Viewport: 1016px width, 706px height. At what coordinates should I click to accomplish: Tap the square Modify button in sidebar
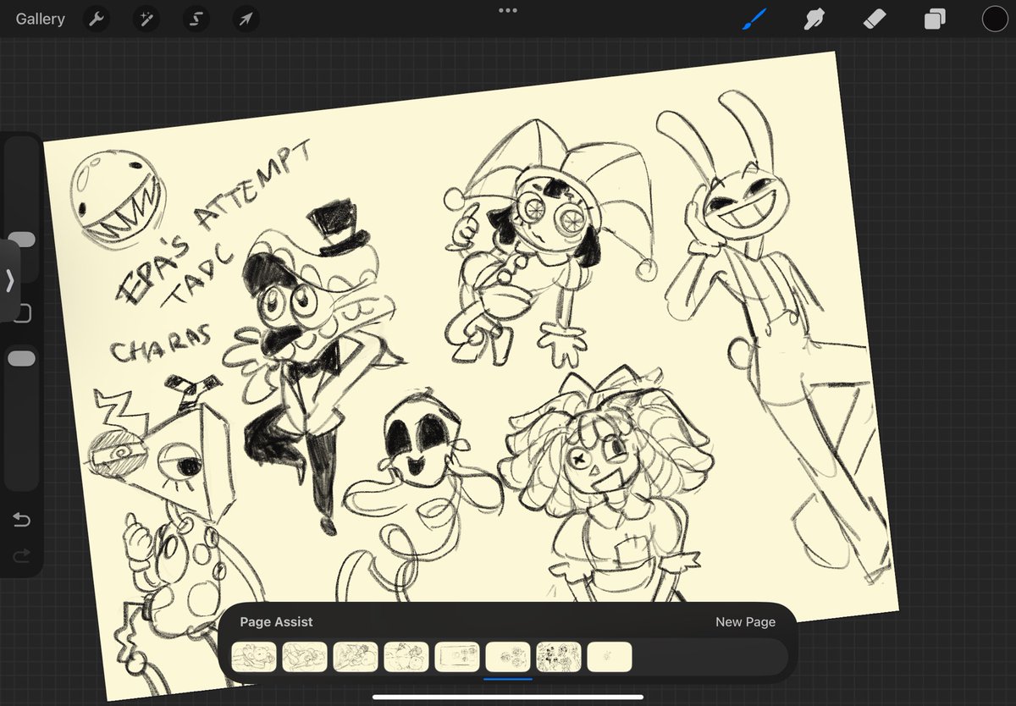tap(23, 314)
